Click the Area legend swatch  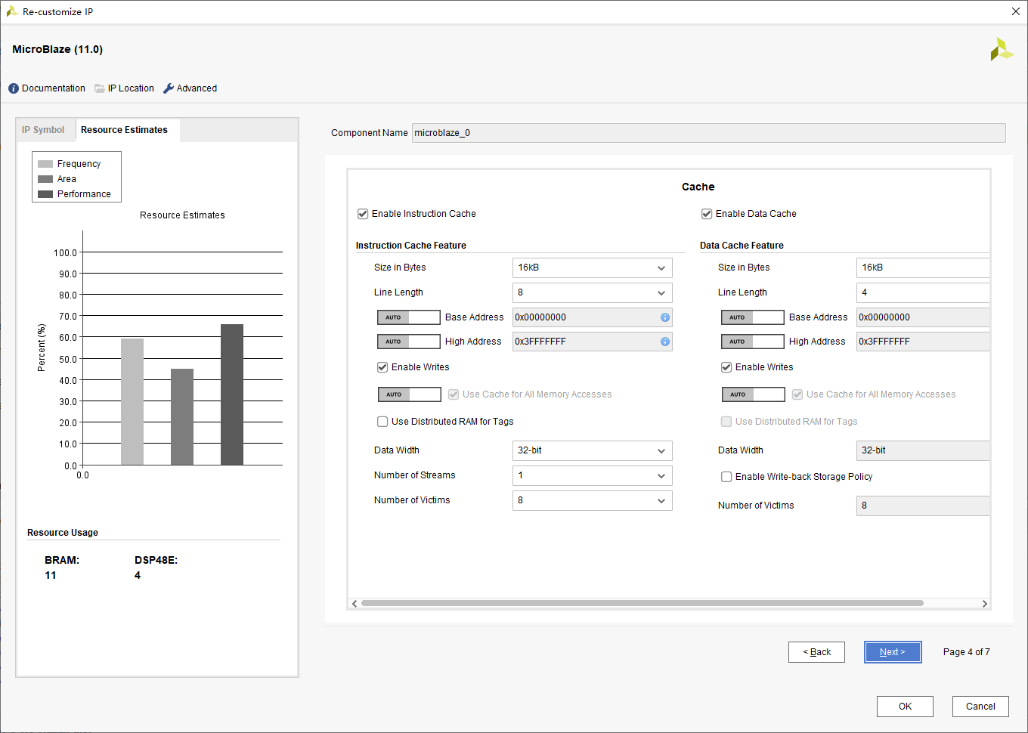(45, 179)
